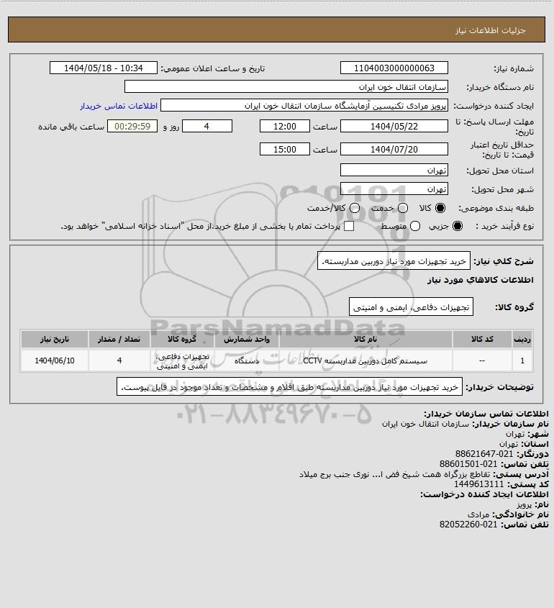Click the اطلاعات کالاهای مورد نیاز heading
Viewport: 554px width, 608px height.
pyautogui.click(x=481, y=280)
